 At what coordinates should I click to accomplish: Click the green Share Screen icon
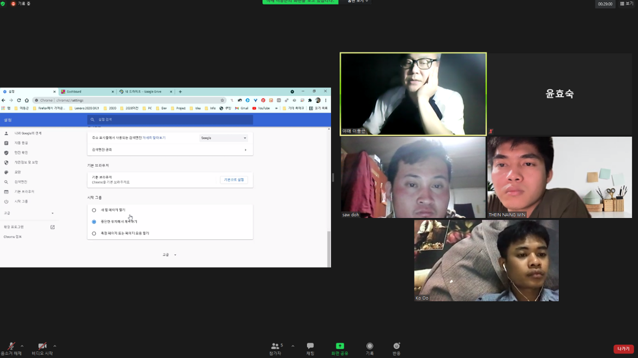click(340, 346)
